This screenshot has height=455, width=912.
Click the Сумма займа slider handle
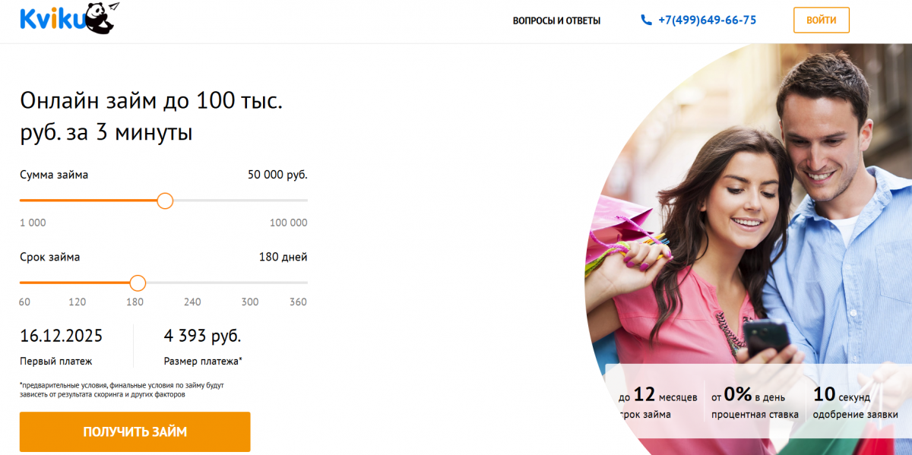tap(165, 201)
